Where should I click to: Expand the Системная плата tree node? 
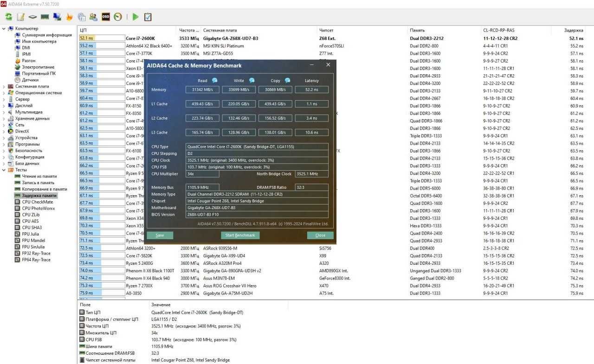(x=4, y=86)
